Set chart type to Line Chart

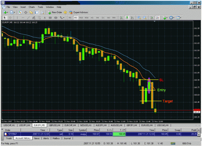(x=132, y=18)
